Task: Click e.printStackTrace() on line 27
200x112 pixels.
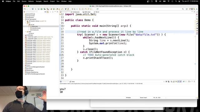Action: [x=98, y=58]
